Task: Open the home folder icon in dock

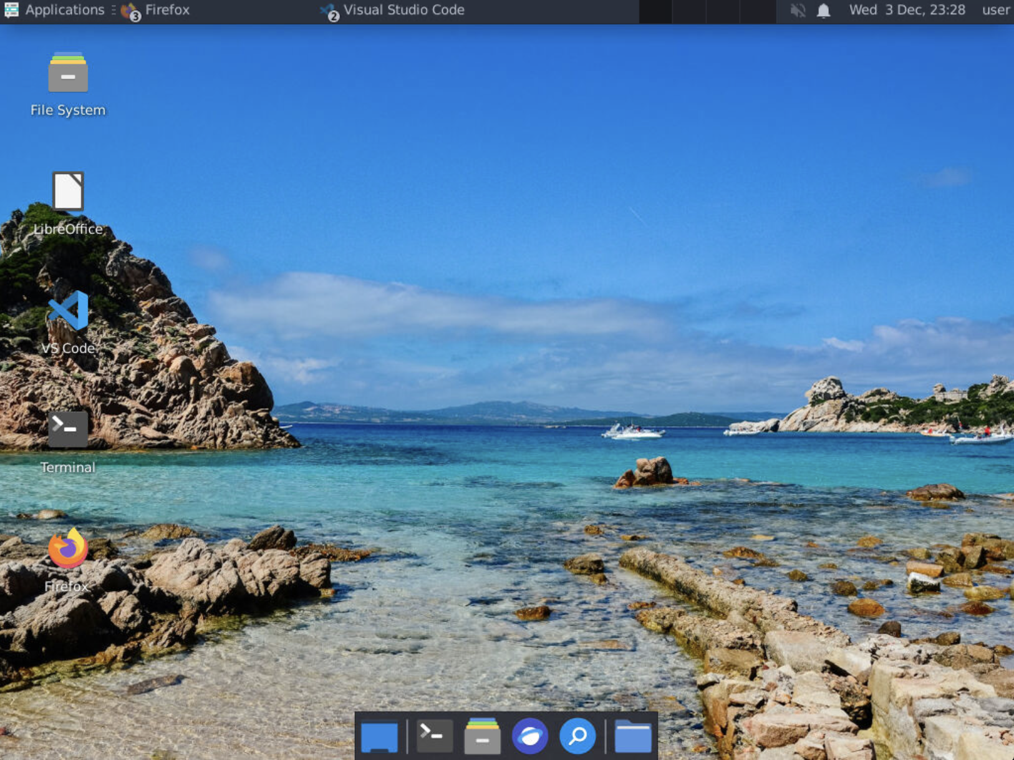Action: (x=633, y=736)
